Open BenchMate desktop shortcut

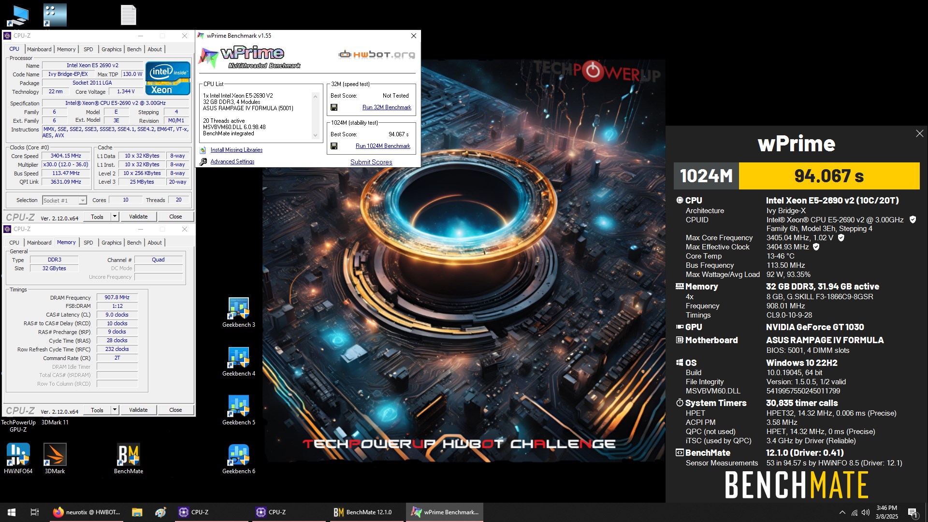[129, 459]
